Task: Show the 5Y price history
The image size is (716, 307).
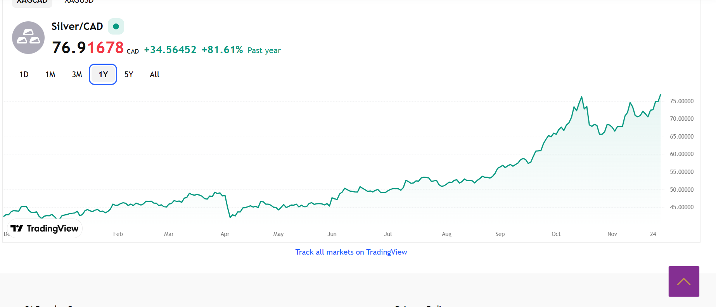Action: point(129,75)
